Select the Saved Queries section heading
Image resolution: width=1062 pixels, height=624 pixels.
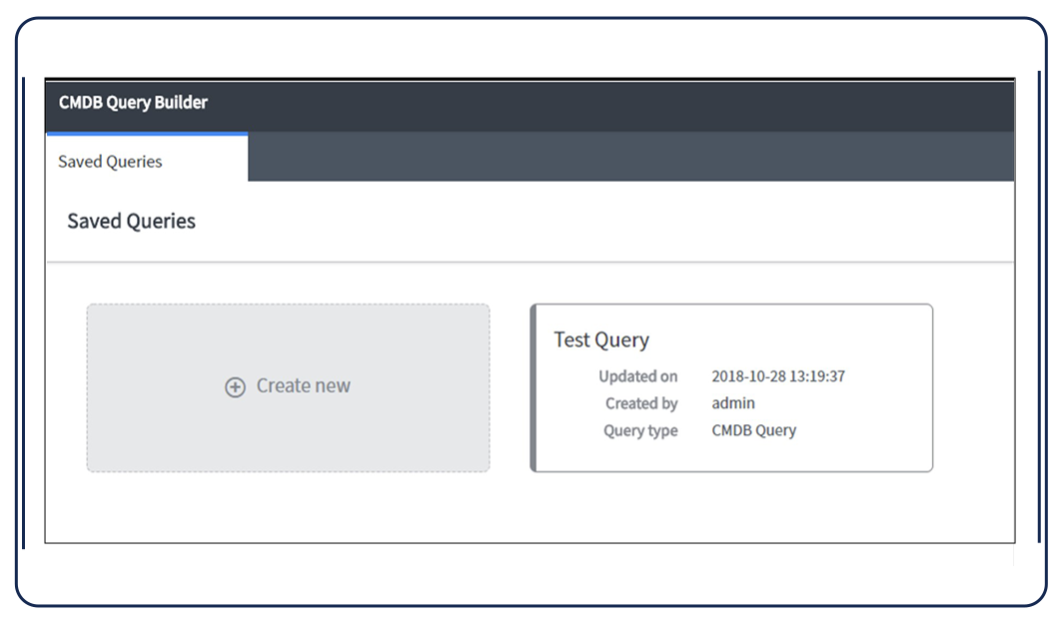point(131,222)
